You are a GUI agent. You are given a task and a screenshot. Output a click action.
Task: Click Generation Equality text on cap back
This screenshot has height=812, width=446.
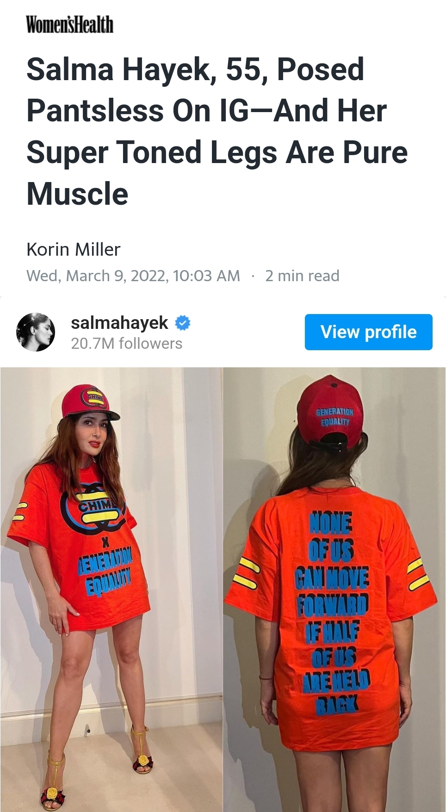pyautogui.click(x=334, y=416)
